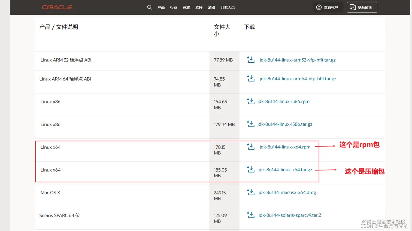Open the 资源 menu
Viewport: 412px width, 231px height.
coord(186,7)
